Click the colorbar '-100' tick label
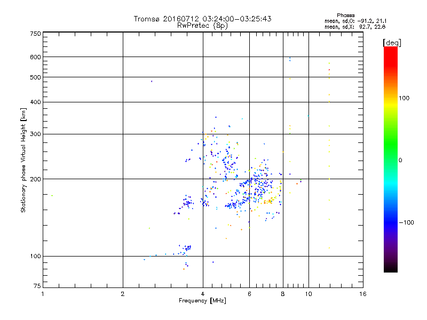Image resolution: width=427 pixels, height=320 pixels. (x=407, y=222)
